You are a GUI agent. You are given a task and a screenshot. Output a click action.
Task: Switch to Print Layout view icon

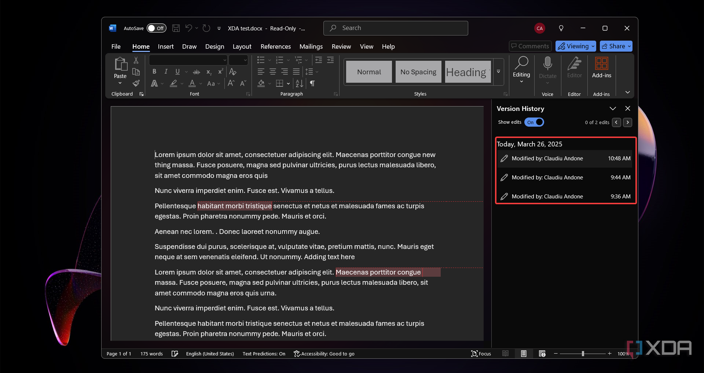(x=524, y=354)
